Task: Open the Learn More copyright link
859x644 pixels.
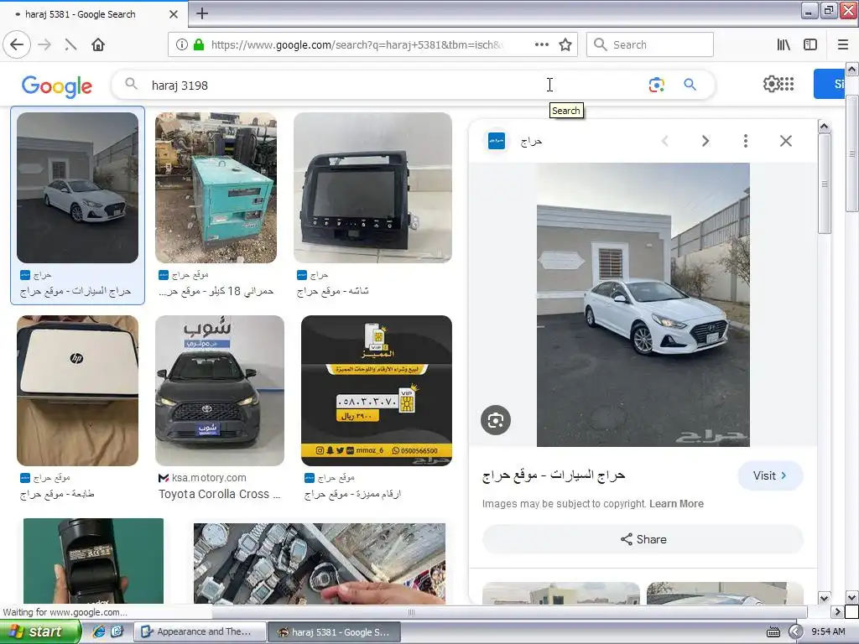Action: (677, 504)
